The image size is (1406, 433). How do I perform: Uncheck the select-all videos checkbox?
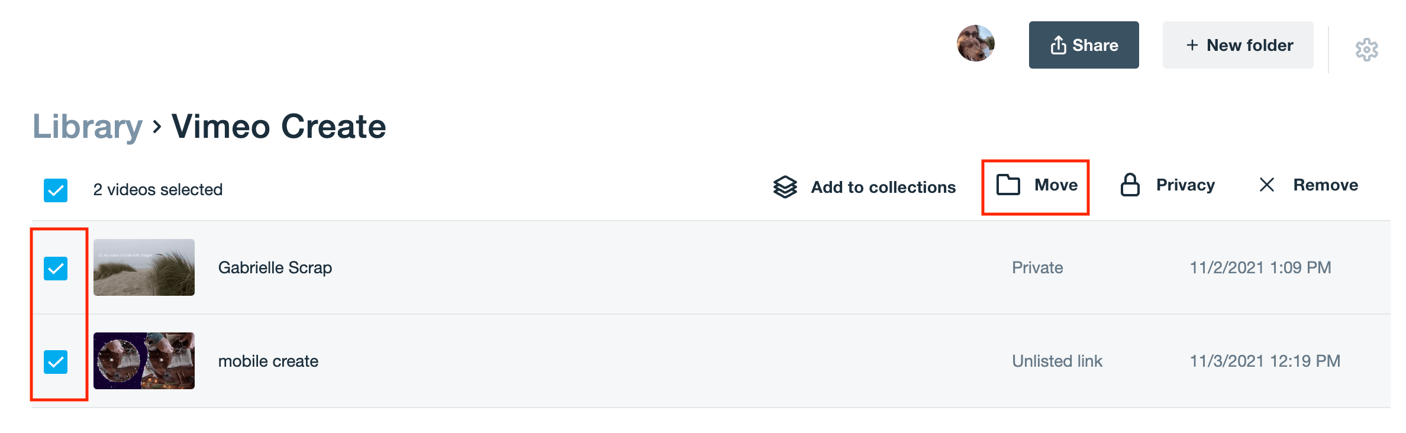(x=55, y=189)
